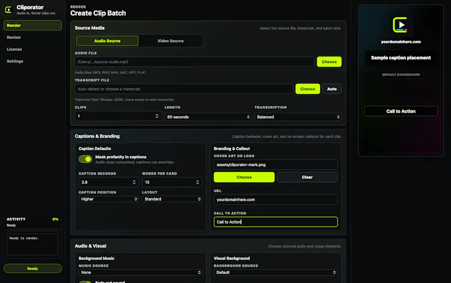Click the Source Media section title
The height and width of the screenshot is (283, 451).
coord(90,28)
